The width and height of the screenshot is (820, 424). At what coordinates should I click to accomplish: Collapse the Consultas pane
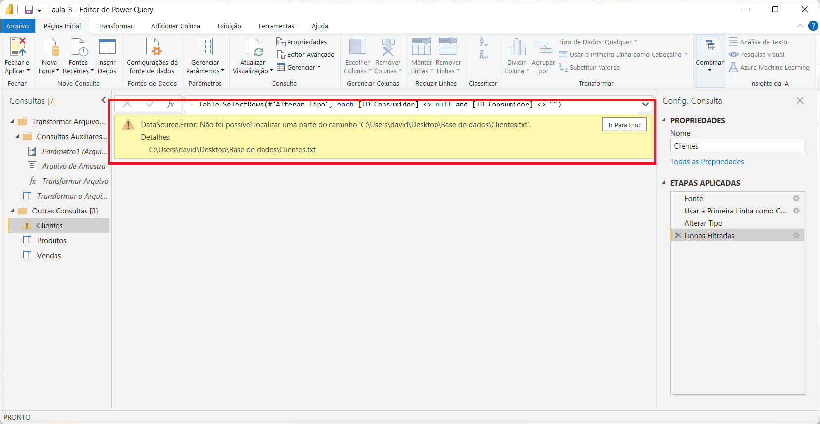(103, 100)
